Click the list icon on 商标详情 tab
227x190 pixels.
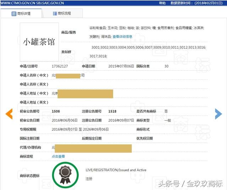[x=14, y=14]
